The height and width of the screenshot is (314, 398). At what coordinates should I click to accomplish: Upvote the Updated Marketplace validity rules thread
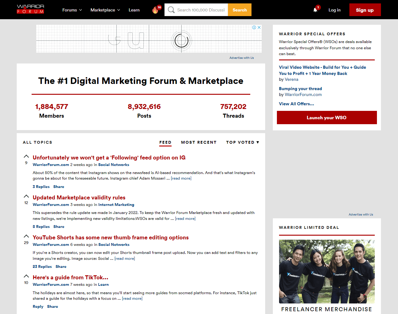[26, 196]
